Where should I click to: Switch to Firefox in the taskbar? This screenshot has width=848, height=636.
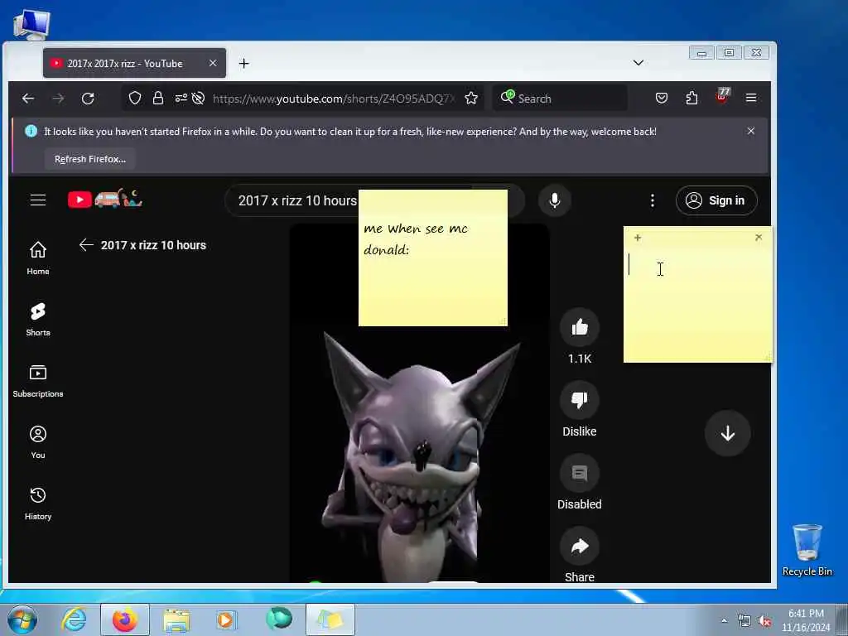pos(125,619)
